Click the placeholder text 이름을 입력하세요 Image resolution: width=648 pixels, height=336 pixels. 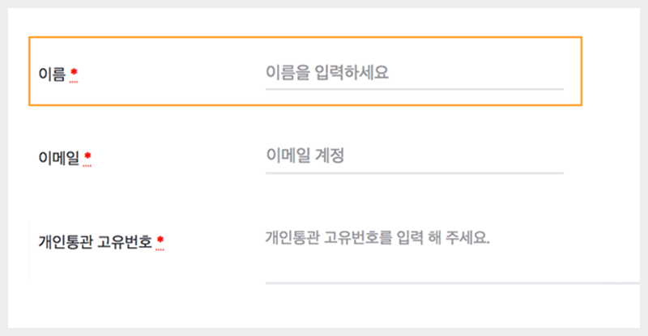327,73
